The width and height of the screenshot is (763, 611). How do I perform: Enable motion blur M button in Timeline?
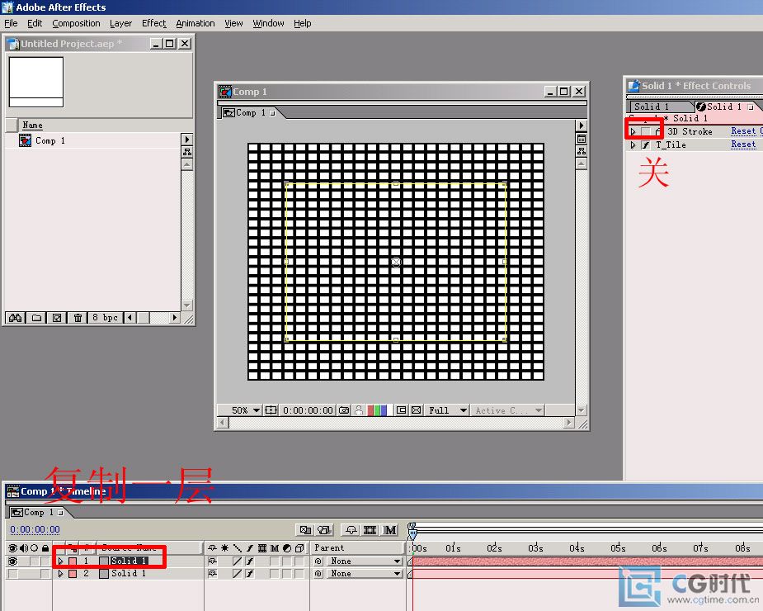pos(390,529)
